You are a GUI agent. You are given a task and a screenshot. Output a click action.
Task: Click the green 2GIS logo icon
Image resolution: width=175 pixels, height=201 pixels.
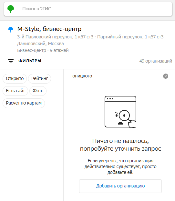[11, 9]
